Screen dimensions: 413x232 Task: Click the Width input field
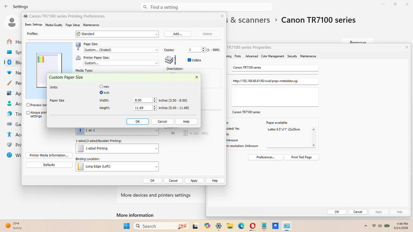(143, 100)
